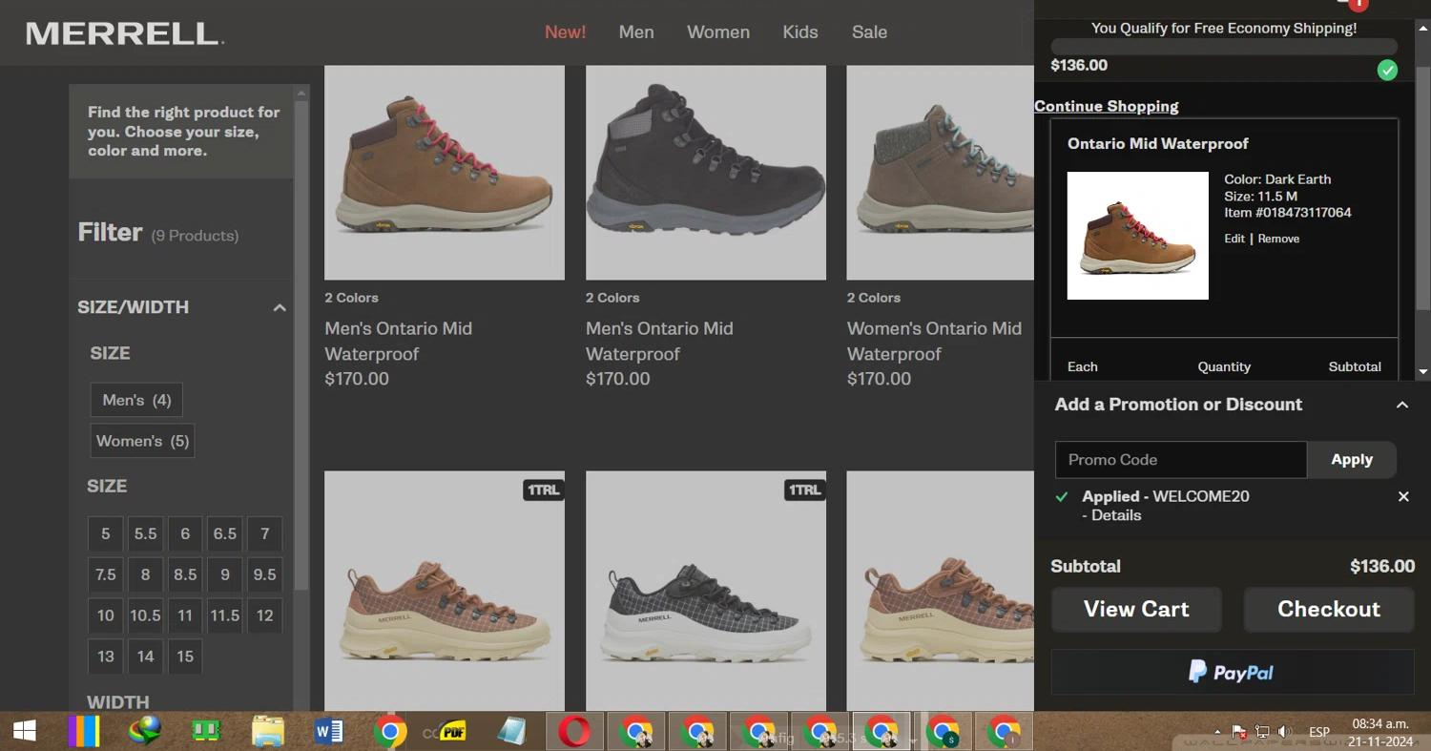1431x751 pixels.
Task: Select size 12 filter
Action: click(x=264, y=615)
